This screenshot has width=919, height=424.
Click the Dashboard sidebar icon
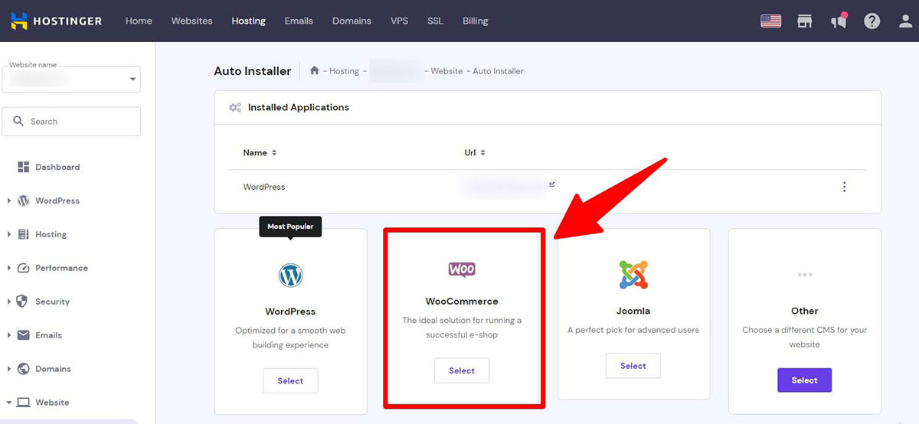click(x=23, y=167)
